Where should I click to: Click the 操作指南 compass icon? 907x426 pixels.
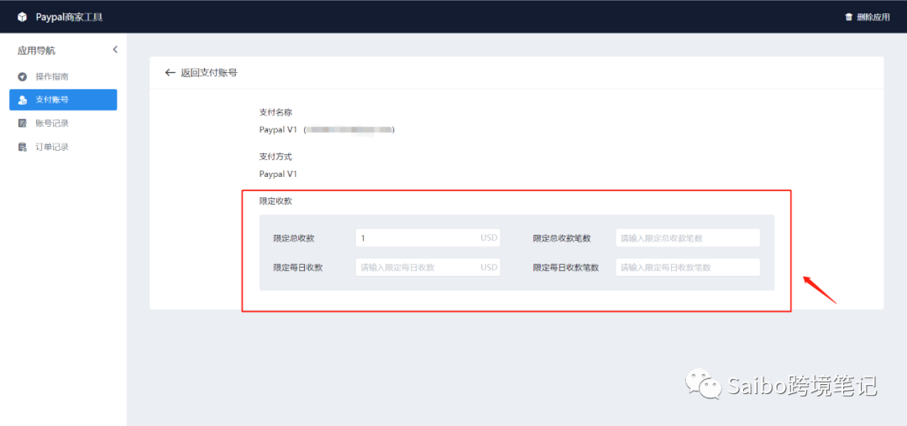[23, 76]
